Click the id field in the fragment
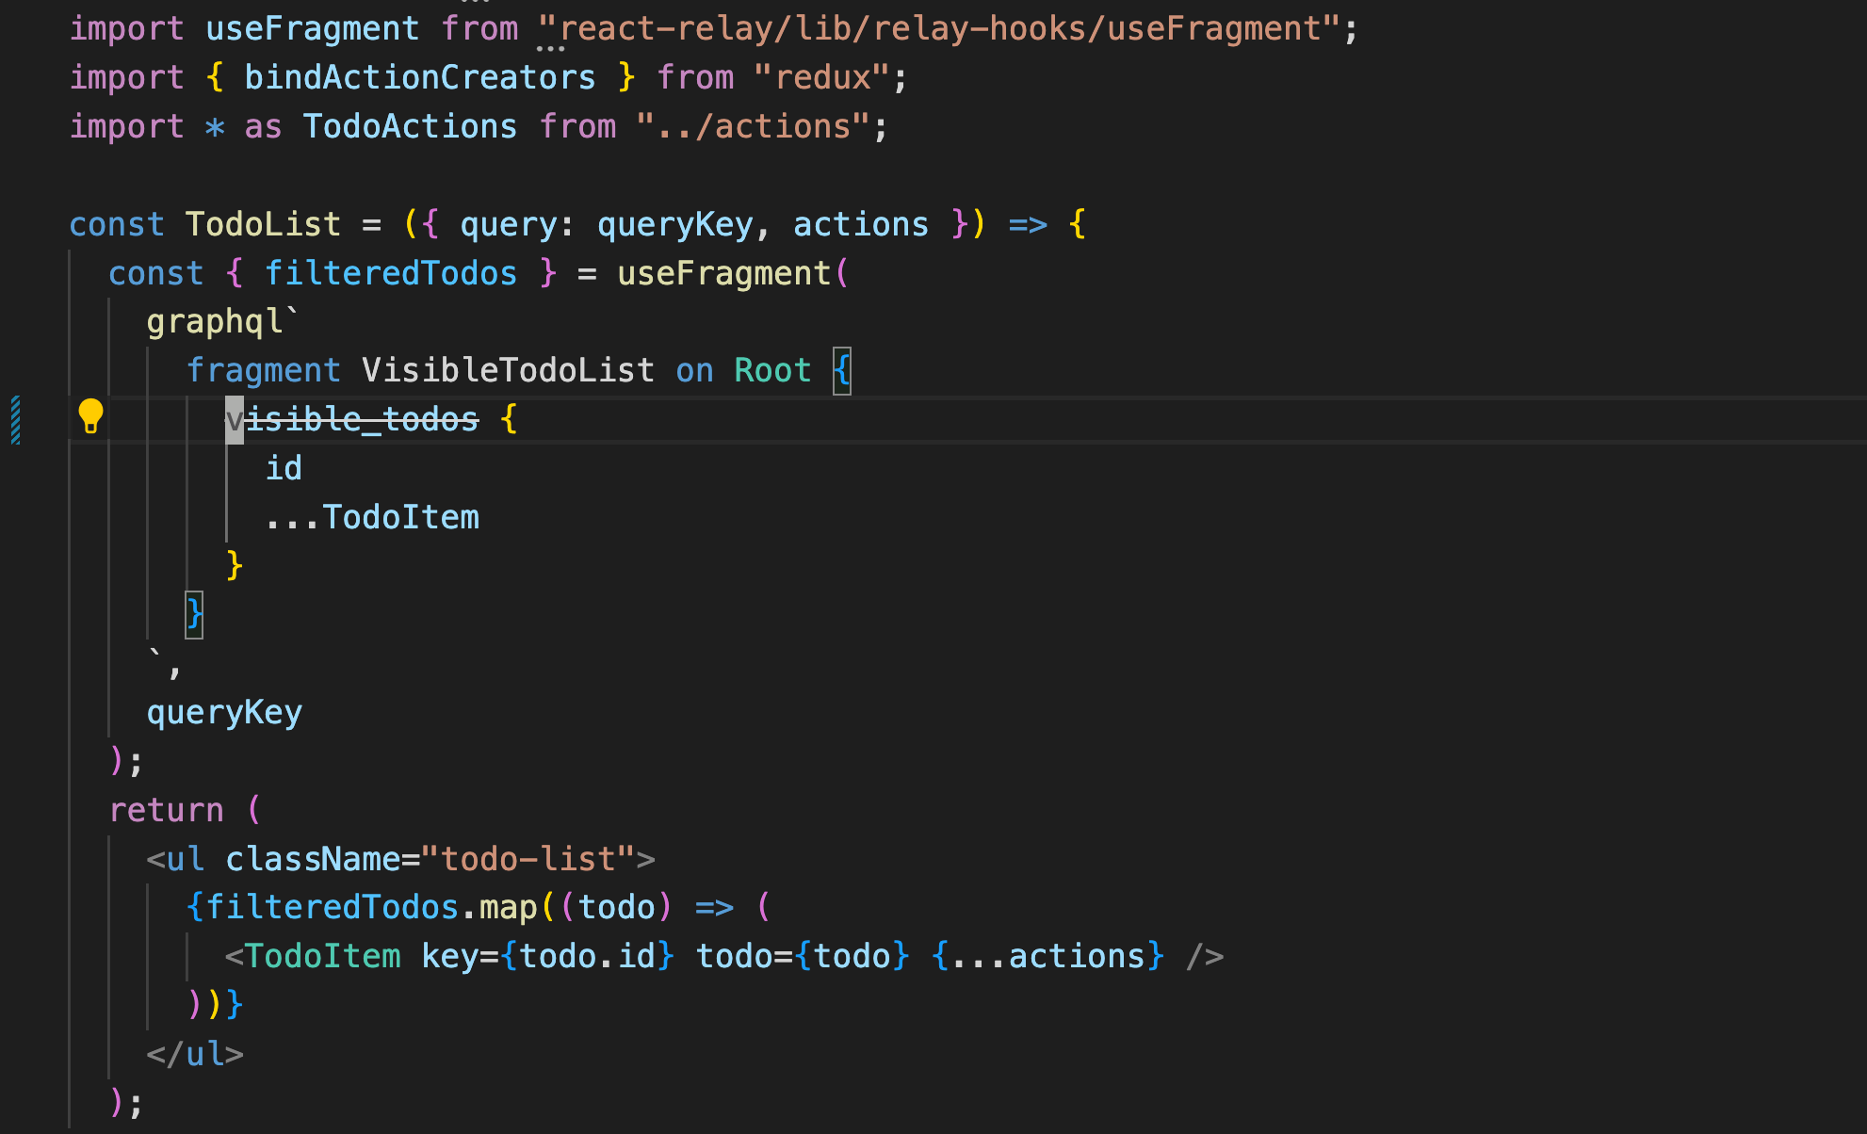Image resolution: width=1867 pixels, height=1134 pixels. (x=284, y=468)
